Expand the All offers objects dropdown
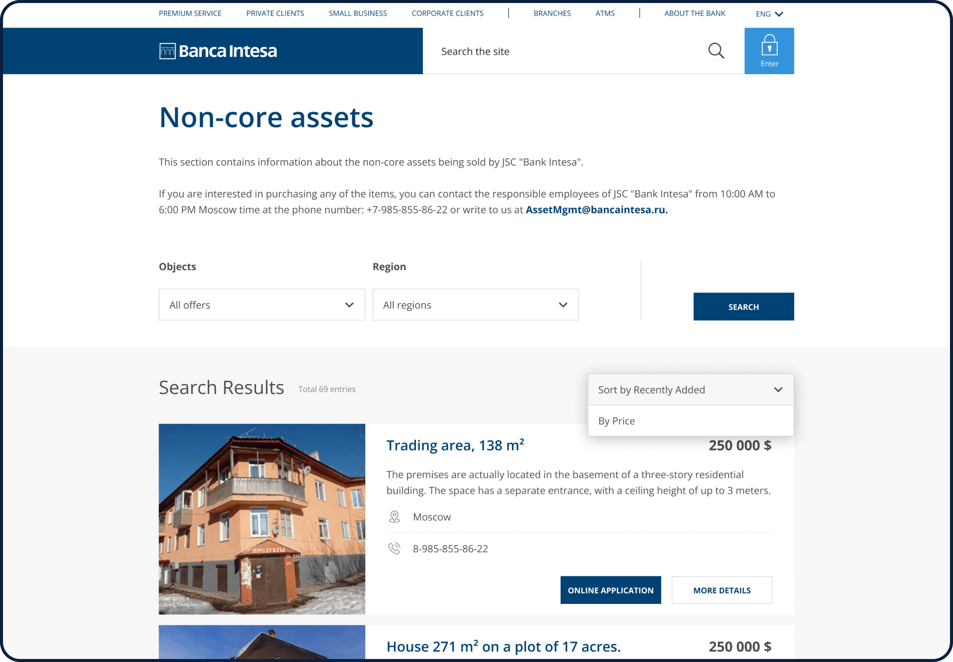Image resolution: width=953 pixels, height=662 pixels. pyautogui.click(x=262, y=305)
